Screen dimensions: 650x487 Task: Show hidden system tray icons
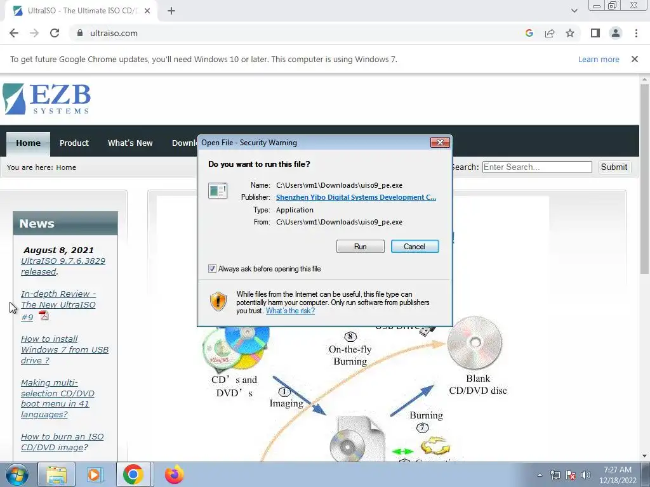click(x=540, y=475)
